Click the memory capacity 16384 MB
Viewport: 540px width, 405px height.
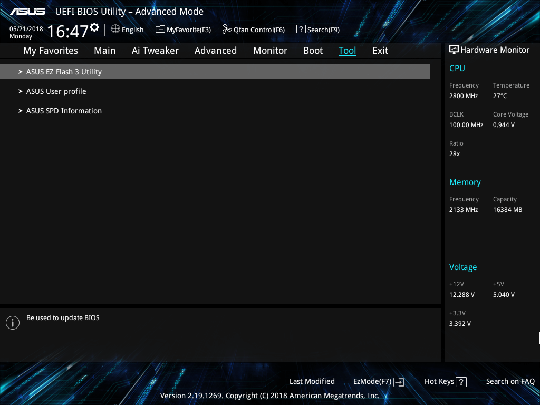[x=508, y=210]
